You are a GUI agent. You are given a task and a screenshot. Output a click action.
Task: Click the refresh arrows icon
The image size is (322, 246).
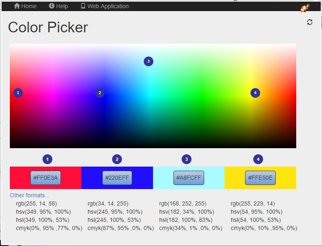coord(310,22)
